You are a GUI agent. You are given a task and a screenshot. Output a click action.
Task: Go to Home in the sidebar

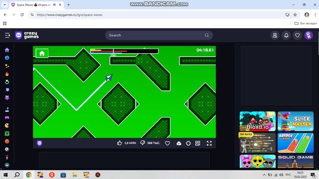click(7, 50)
